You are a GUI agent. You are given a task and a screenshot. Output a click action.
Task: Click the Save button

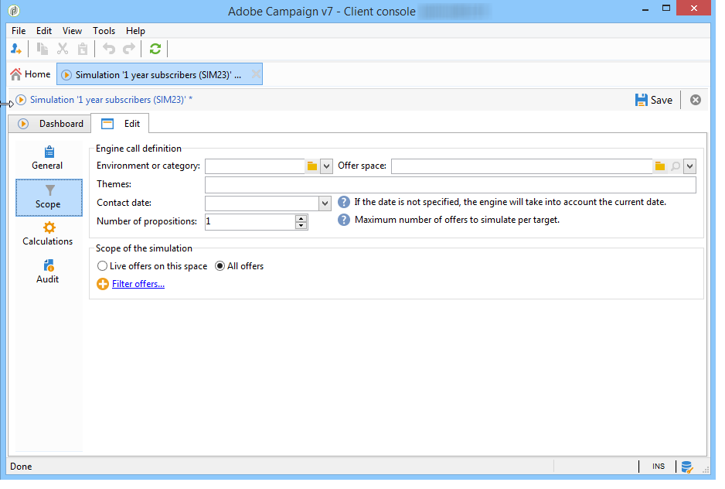[653, 100]
